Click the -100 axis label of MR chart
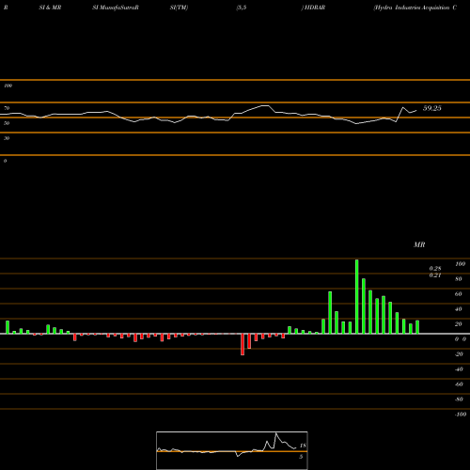 tap(461, 415)
